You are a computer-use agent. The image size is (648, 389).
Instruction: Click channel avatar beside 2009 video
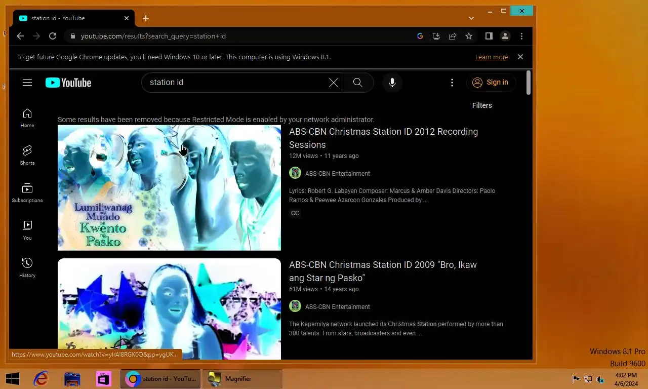coord(295,306)
